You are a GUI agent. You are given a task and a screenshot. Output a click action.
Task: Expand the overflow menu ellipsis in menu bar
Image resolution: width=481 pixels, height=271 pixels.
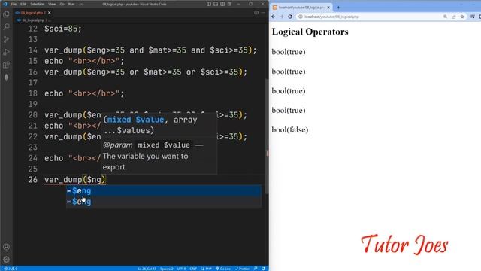[x=81, y=4]
